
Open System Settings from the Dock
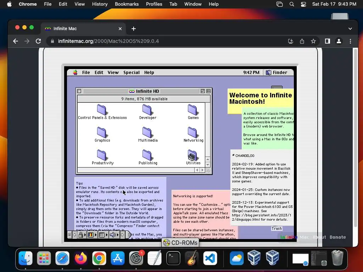136,258
